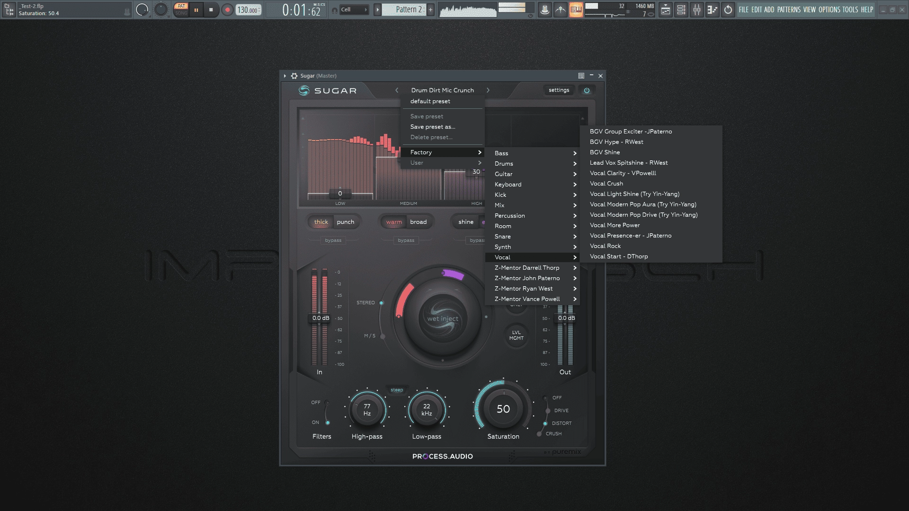Viewport: 909px width, 511px height.
Task: Click the High-pass 77 Hz knob
Action: [367, 410]
